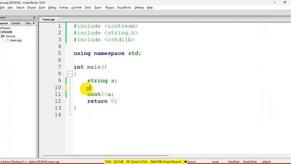Open the Debug menu
Viewport: 291px width, 164px height.
(x=52, y=8)
